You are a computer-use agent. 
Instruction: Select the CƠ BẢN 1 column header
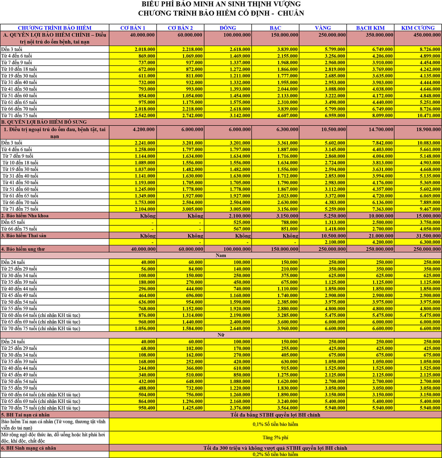click(133, 28)
